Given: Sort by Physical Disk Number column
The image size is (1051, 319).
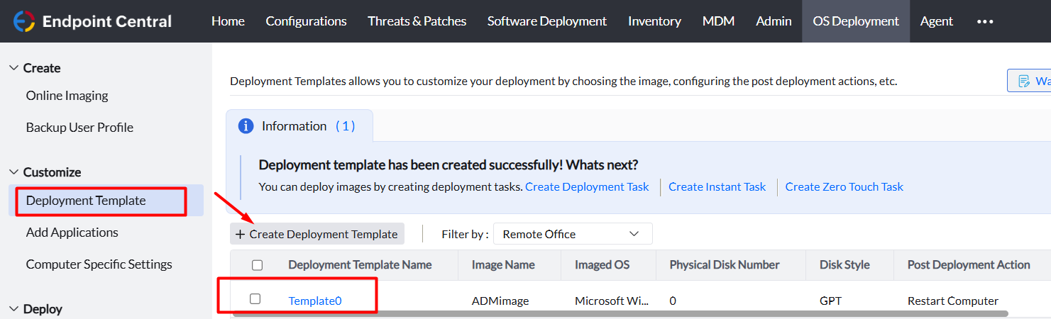Looking at the screenshot, I should [725, 265].
